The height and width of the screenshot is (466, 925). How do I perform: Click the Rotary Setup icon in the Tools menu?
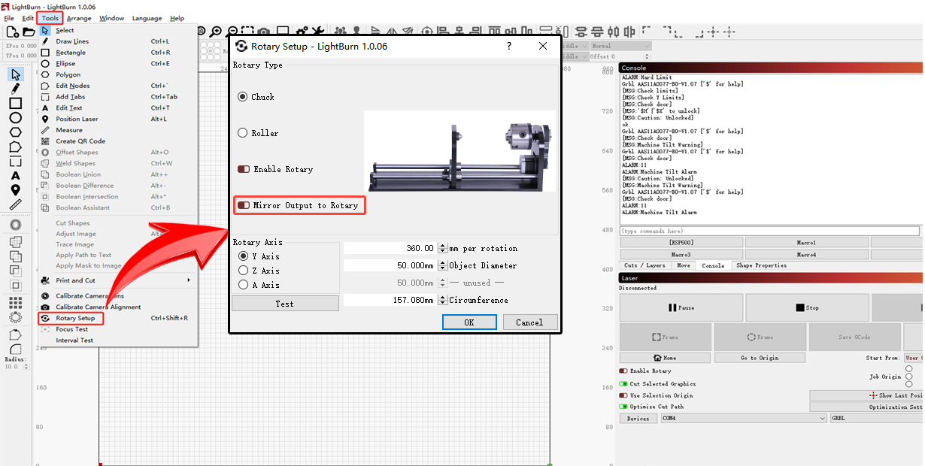(46, 318)
